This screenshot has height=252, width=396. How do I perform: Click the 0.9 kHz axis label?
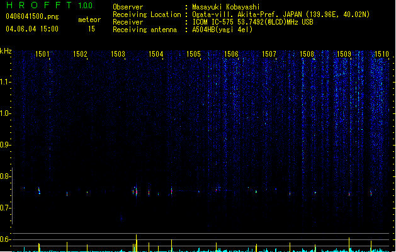point(5,145)
